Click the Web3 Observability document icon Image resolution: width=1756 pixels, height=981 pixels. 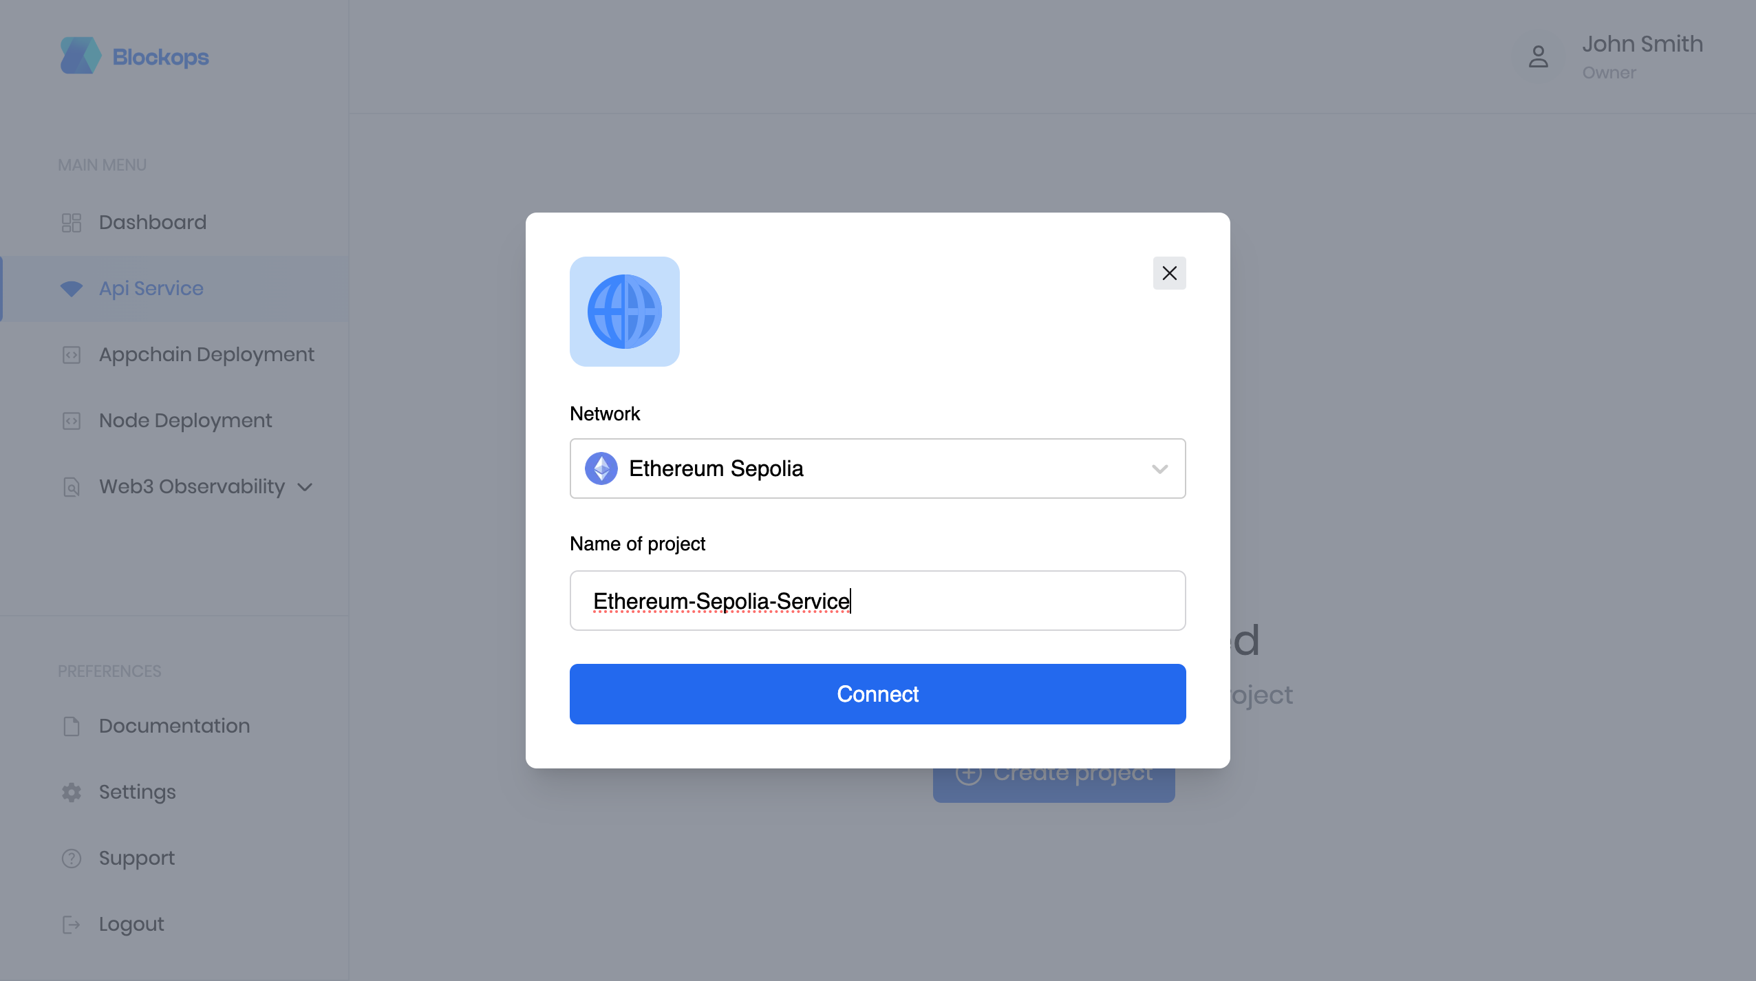(x=72, y=487)
